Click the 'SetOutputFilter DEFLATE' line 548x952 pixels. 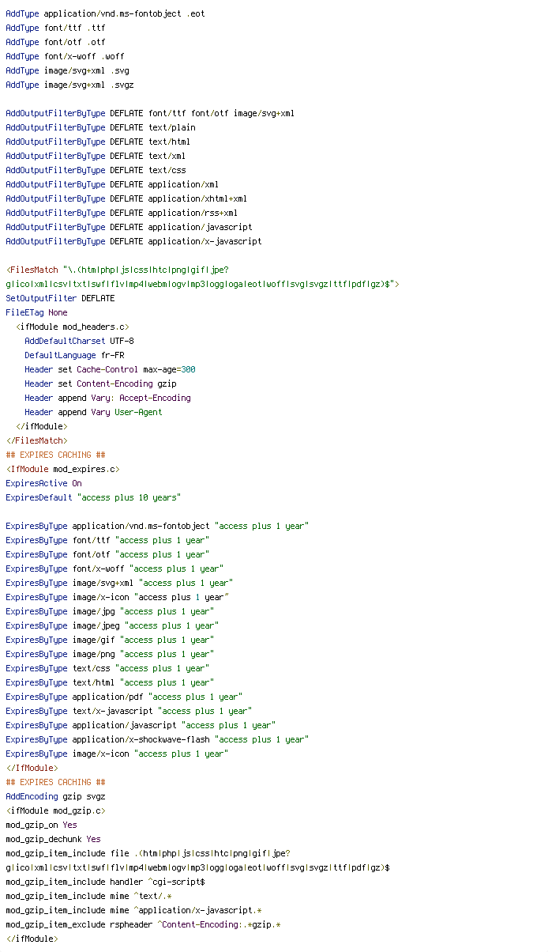point(60,298)
